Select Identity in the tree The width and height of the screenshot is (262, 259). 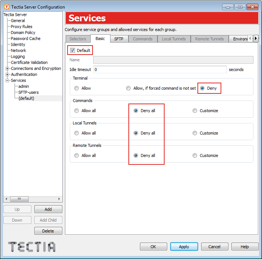click(18, 44)
